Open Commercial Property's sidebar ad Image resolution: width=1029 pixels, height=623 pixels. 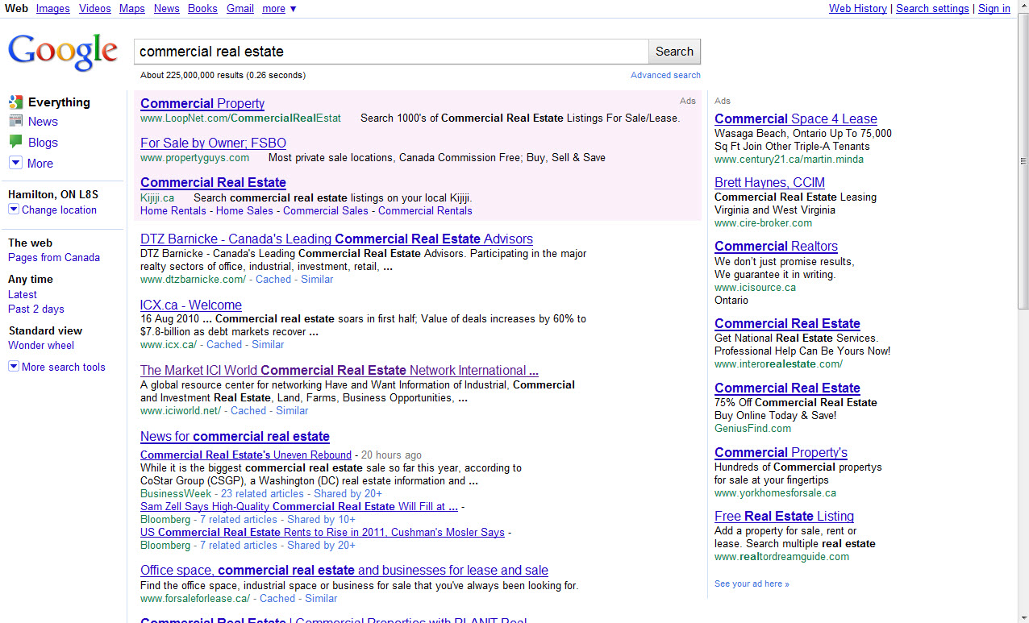[x=781, y=452]
